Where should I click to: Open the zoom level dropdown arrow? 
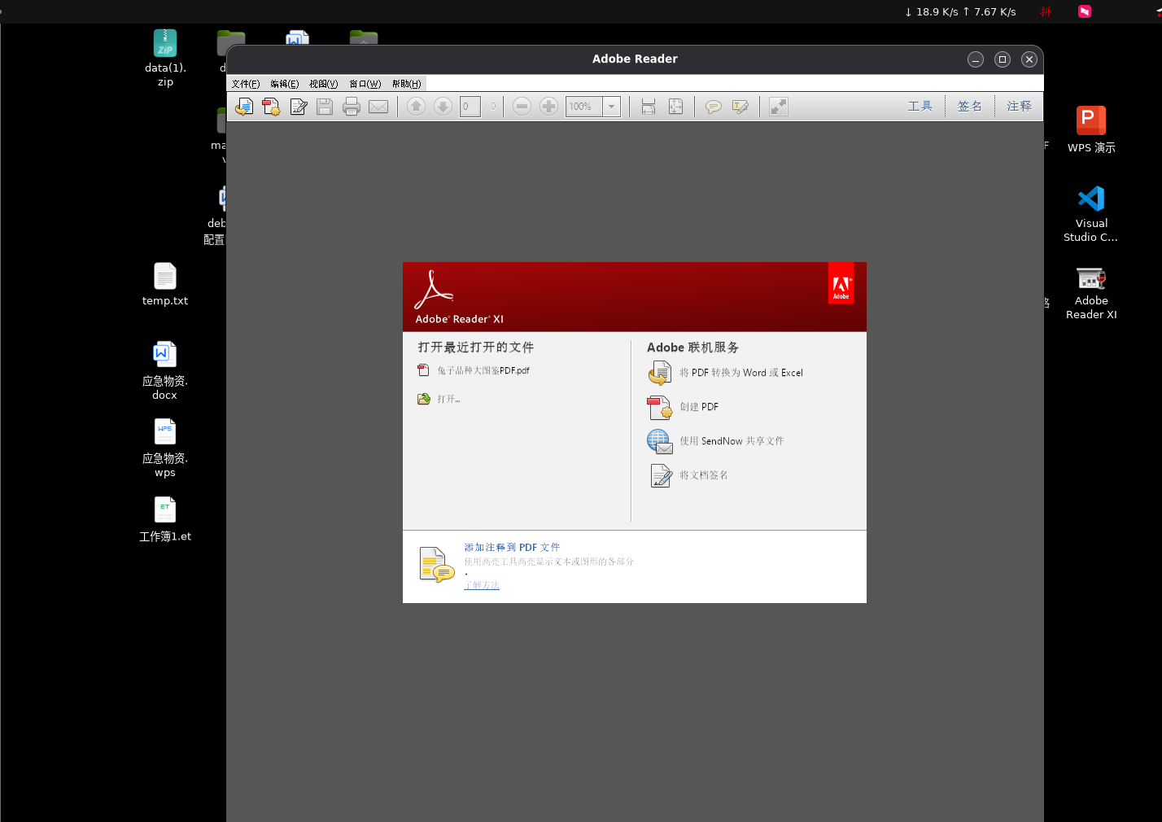click(x=612, y=107)
